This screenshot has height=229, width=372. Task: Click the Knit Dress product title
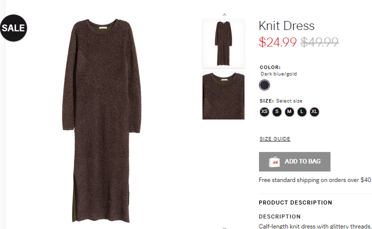(x=286, y=25)
